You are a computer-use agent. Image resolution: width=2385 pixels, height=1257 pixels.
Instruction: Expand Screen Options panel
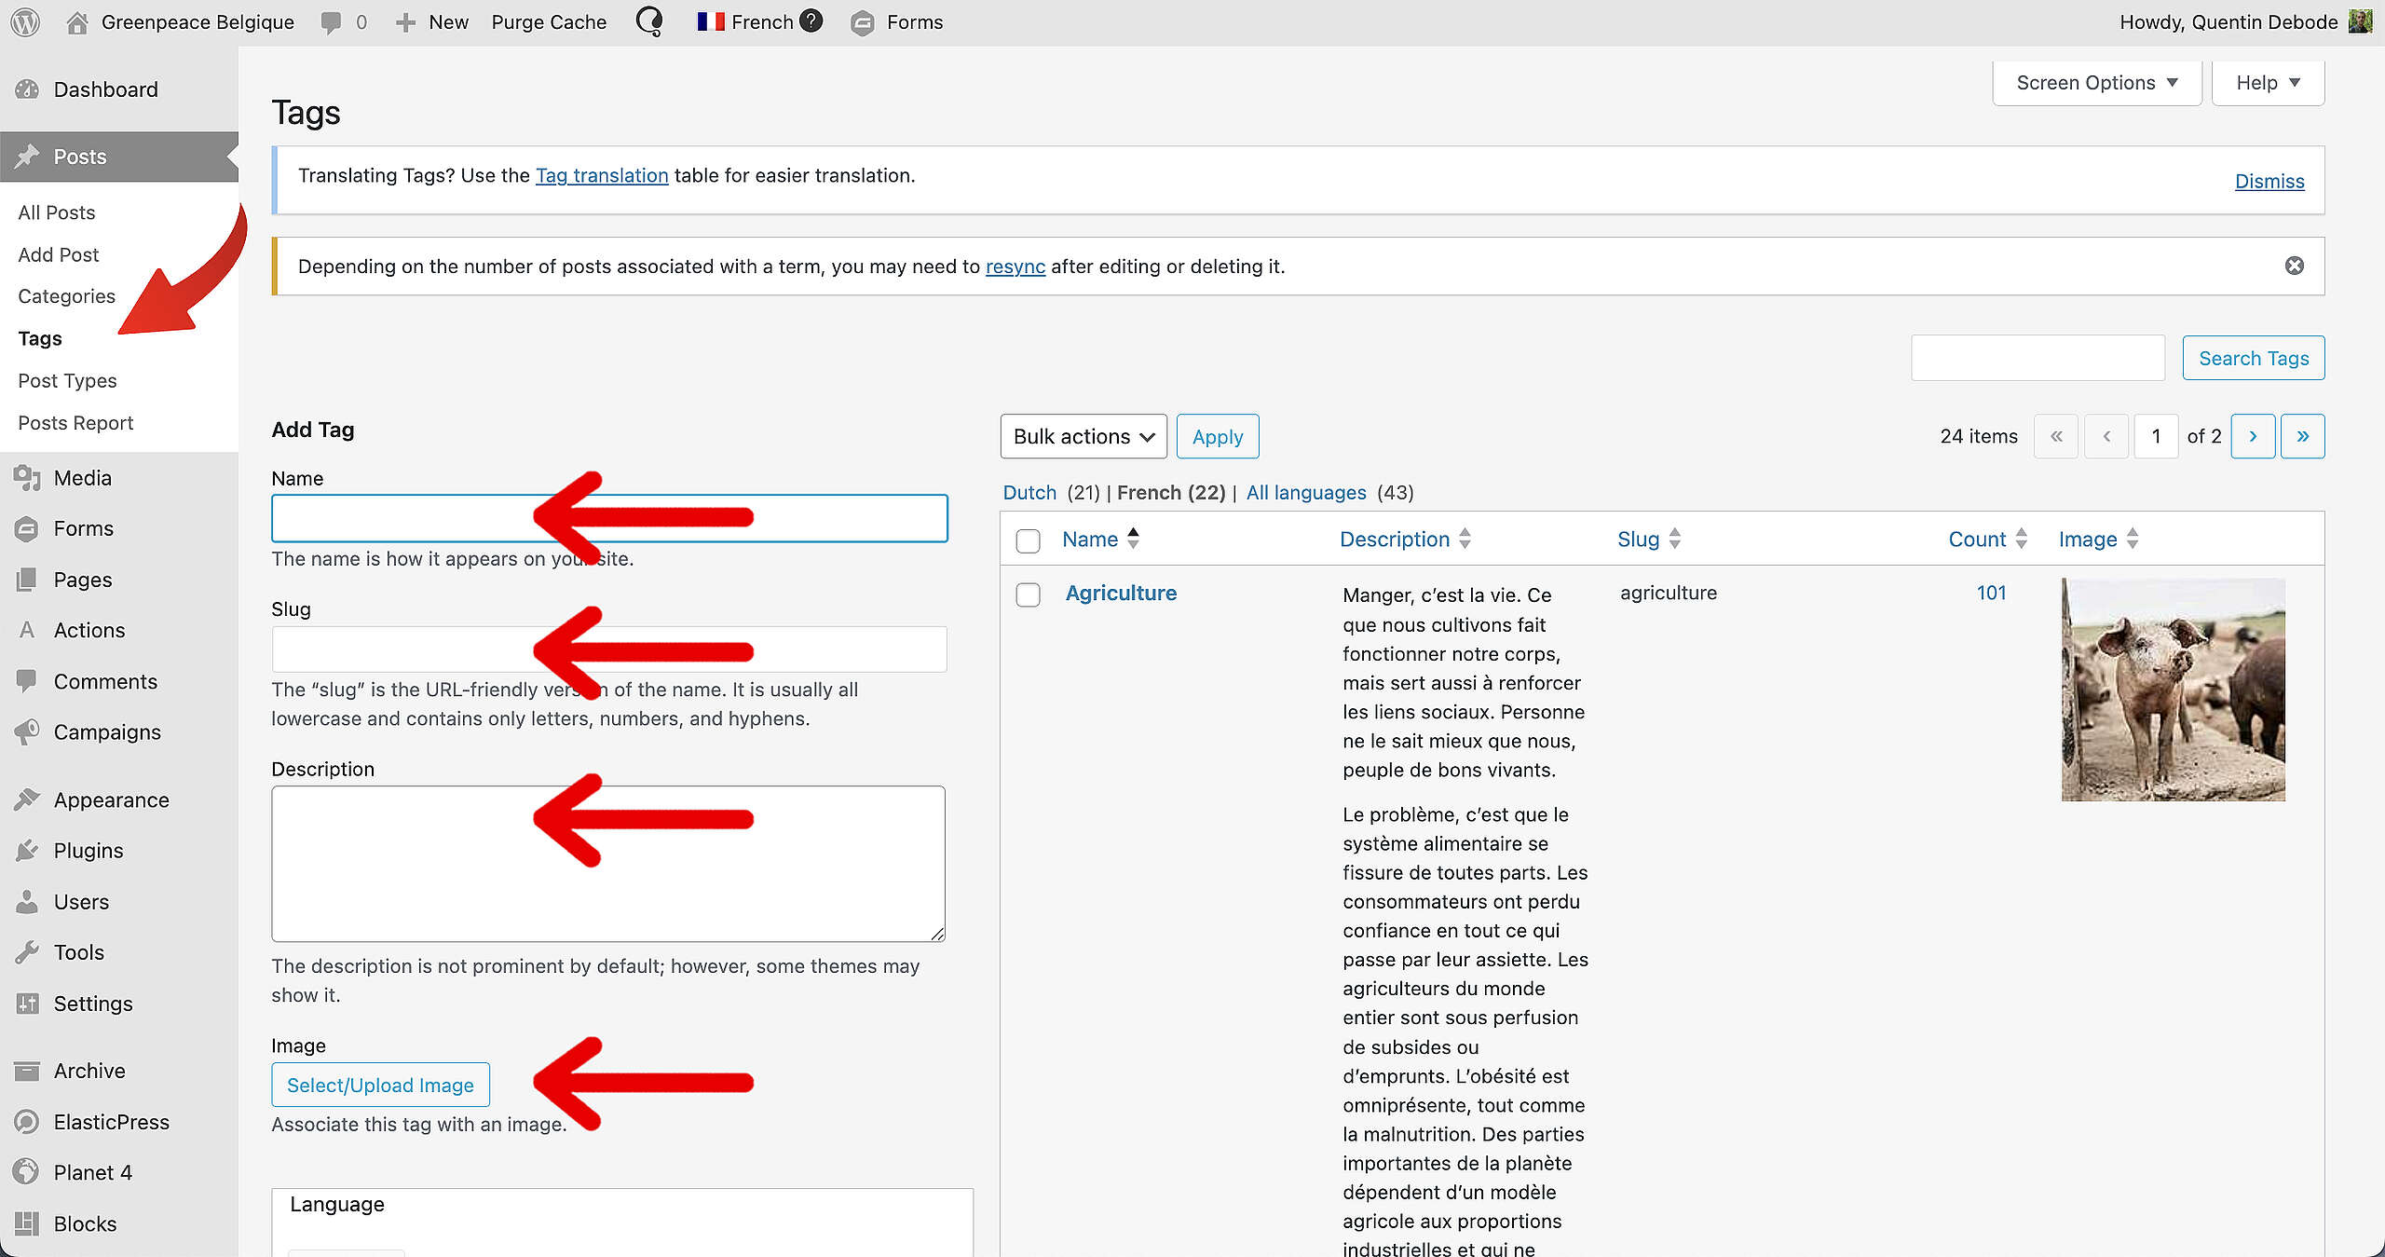tap(2096, 83)
